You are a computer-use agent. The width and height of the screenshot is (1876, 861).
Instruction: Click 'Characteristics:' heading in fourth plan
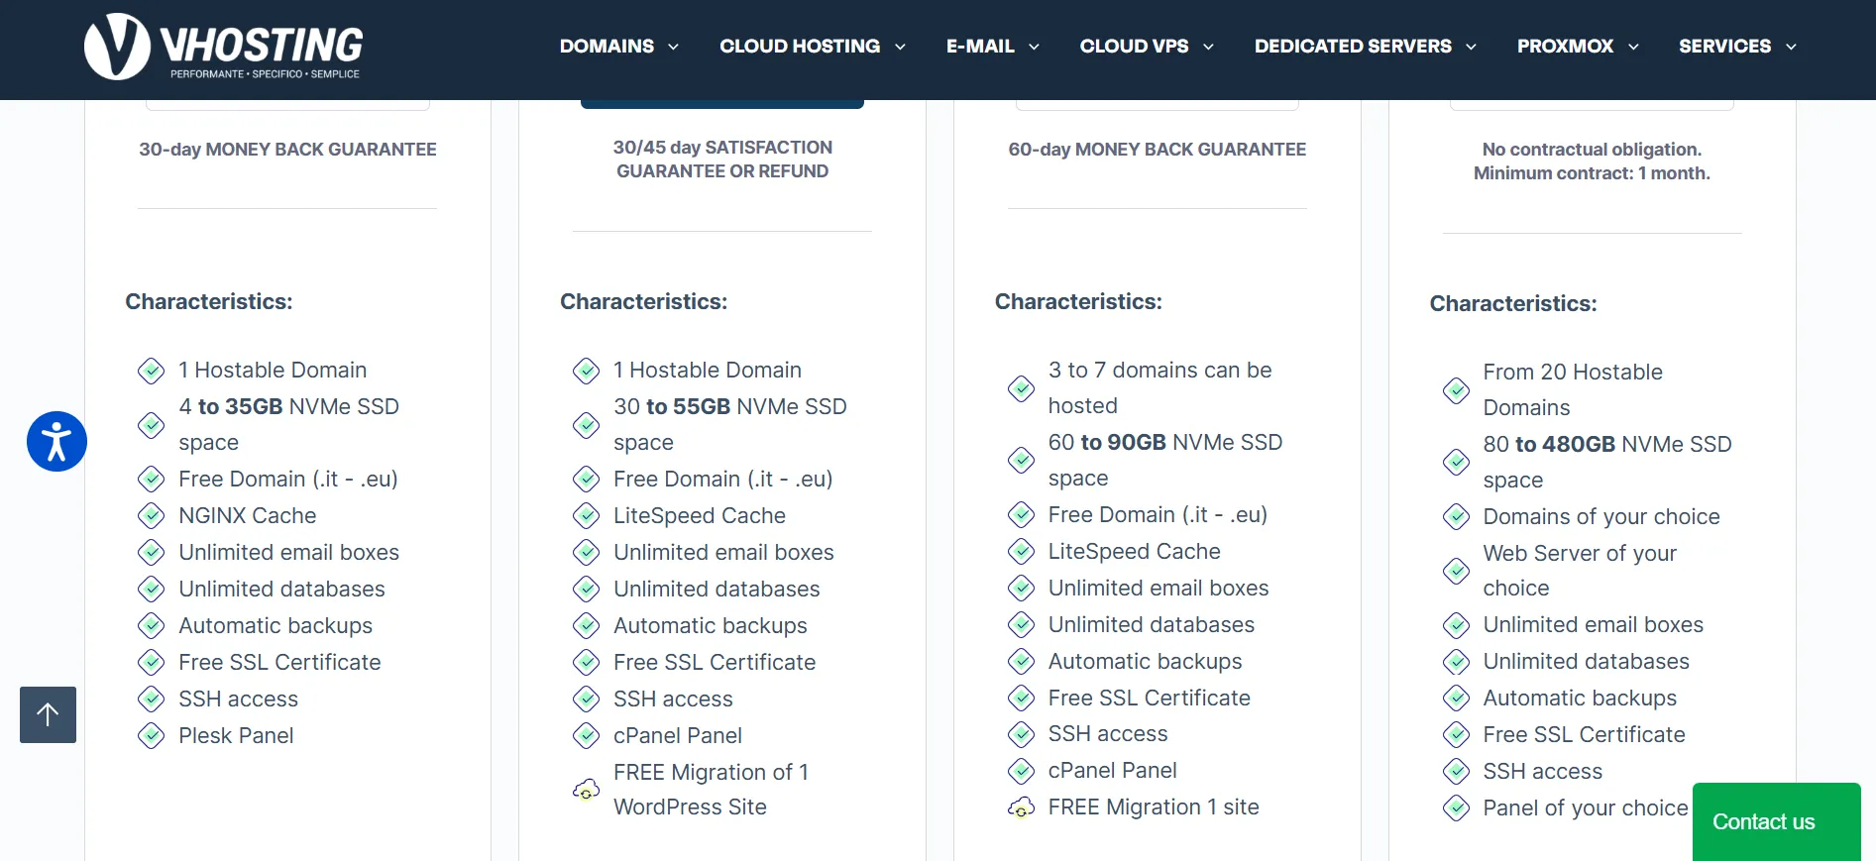point(1513,303)
